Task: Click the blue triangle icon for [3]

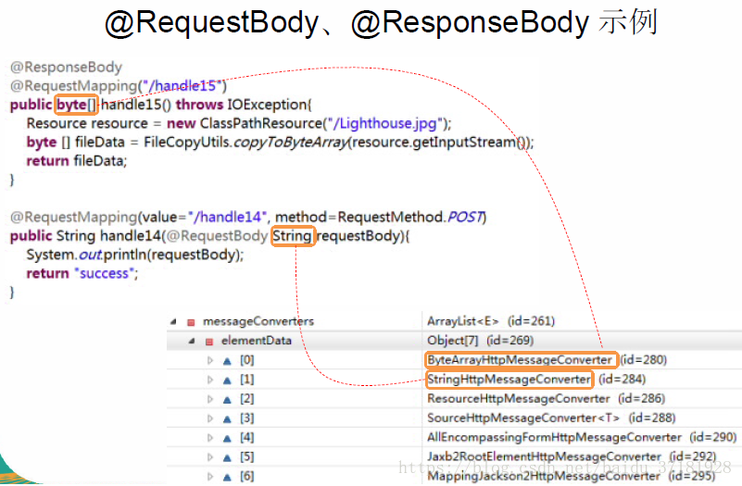Action: point(227,418)
